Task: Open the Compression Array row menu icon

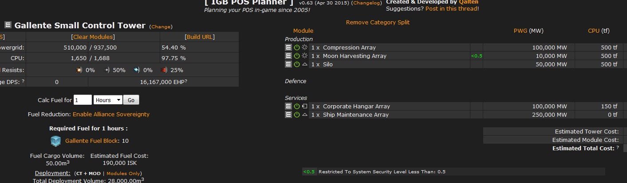Action: (x=288, y=47)
